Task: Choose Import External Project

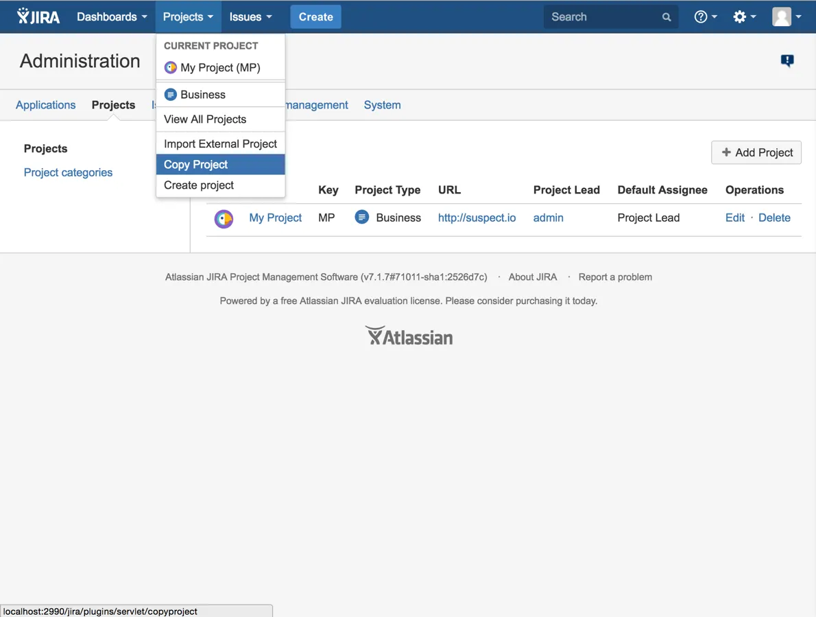Action: click(x=220, y=143)
